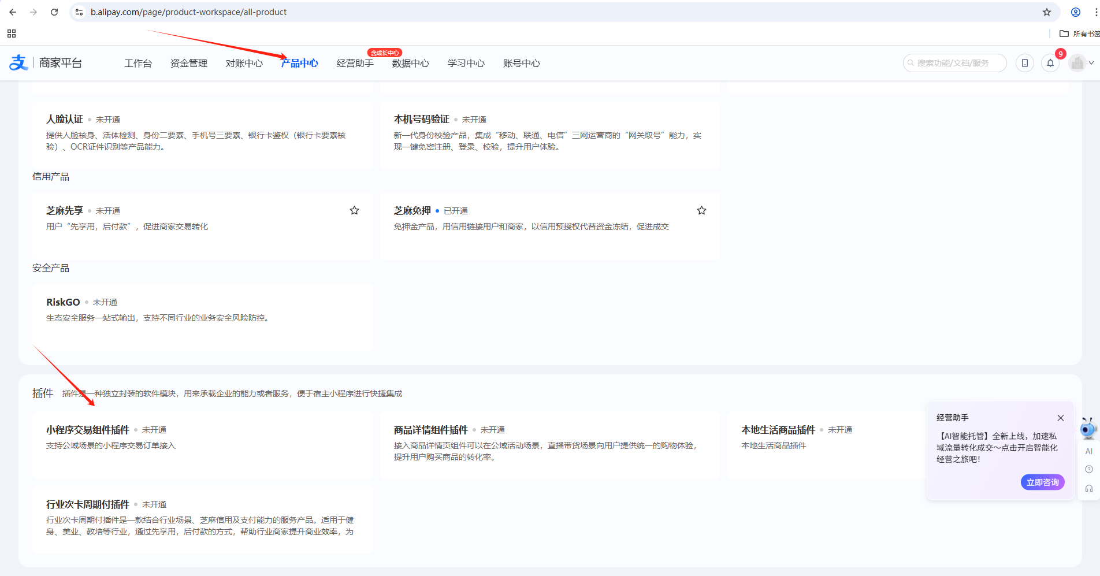The image size is (1100, 576).
Task: Click the 信用产品 section heading
Action: (51, 177)
